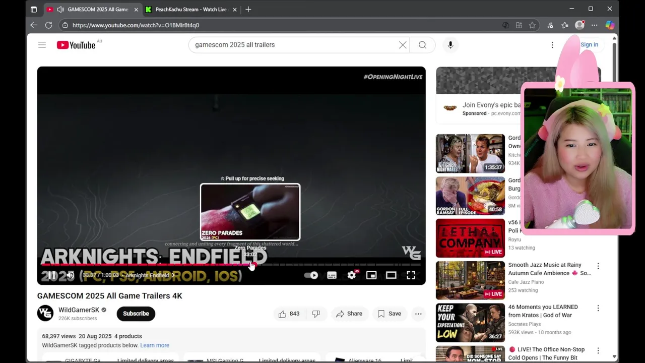The height and width of the screenshot is (363, 645).
Task: Open options for The Office Non-Stop video
Action: point(598,350)
